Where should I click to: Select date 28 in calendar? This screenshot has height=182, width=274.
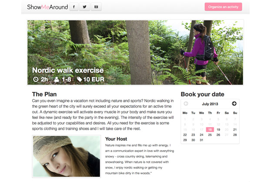(x=235, y=135)
